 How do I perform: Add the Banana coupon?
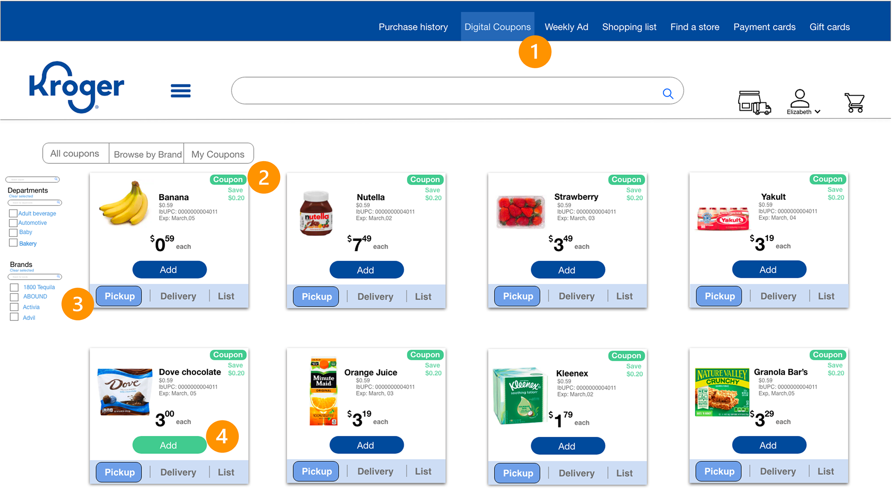169,270
